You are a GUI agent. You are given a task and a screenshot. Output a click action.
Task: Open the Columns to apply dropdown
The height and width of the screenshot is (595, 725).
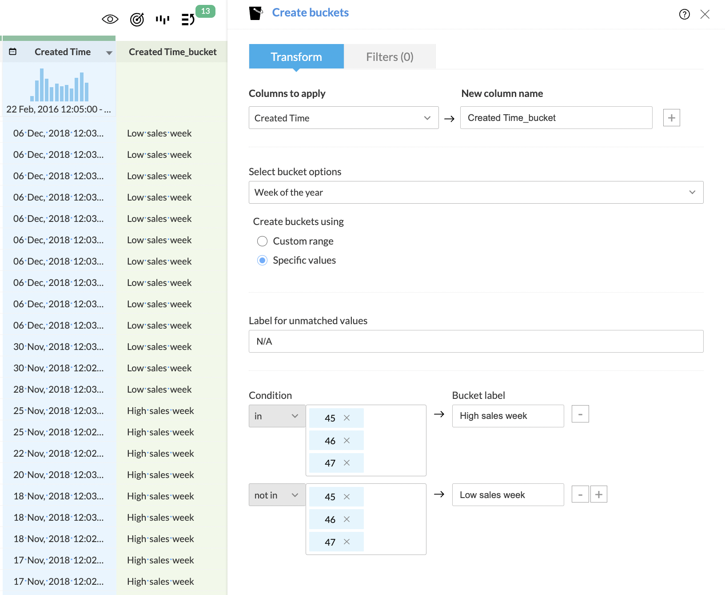343,118
